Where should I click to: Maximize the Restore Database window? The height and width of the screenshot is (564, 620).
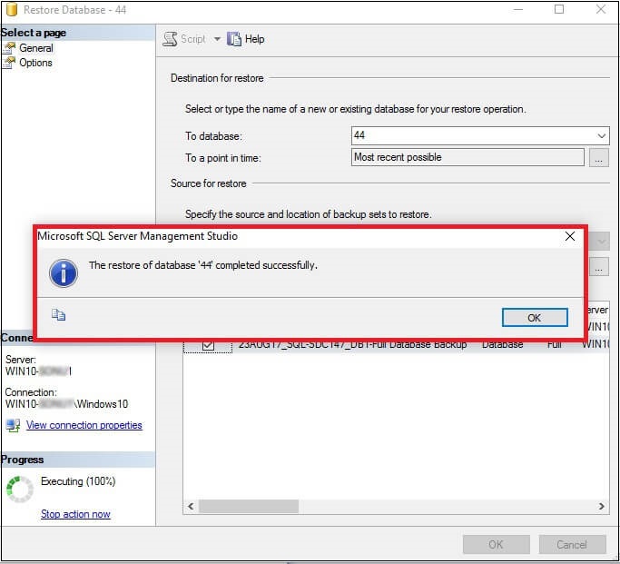[559, 9]
